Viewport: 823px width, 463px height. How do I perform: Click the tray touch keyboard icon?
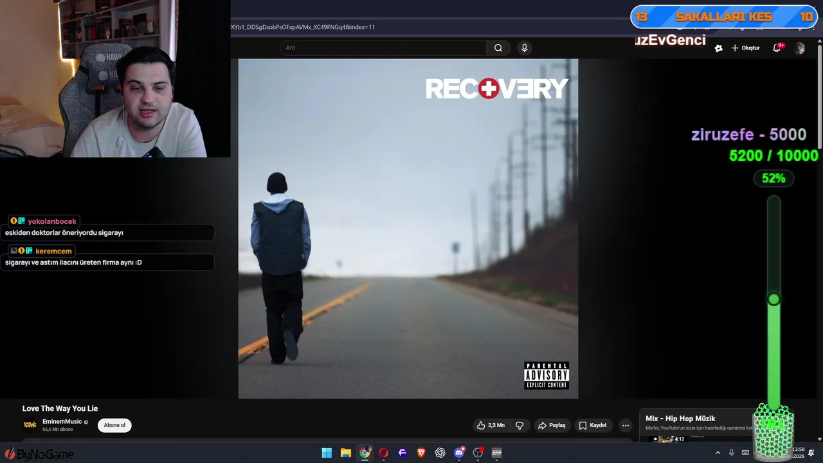click(x=745, y=453)
